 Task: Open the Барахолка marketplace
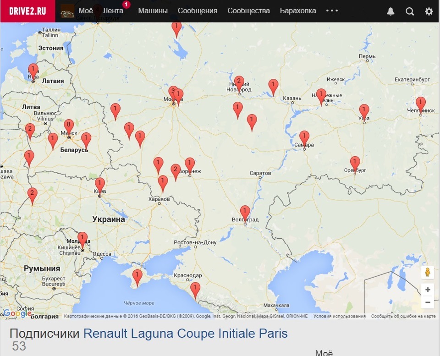(298, 11)
